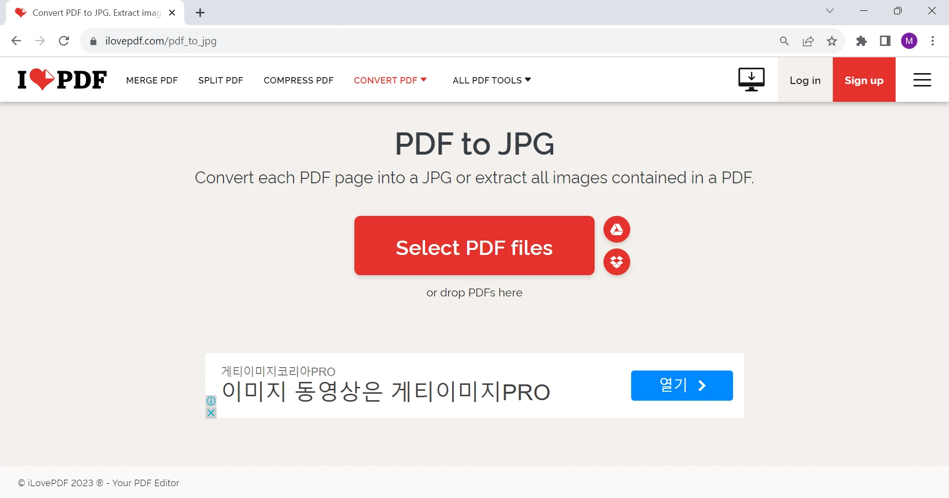Minimize the browser window
The height and width of the screenshot is (498, 949).
click(864, 11)
